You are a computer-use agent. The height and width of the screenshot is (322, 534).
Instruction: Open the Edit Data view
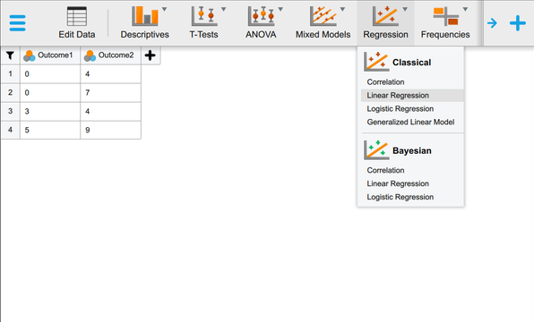tap(77, 16)
